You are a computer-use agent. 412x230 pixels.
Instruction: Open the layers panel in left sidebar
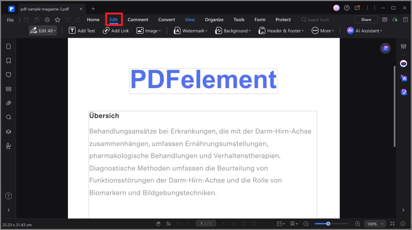coord(8,131)
